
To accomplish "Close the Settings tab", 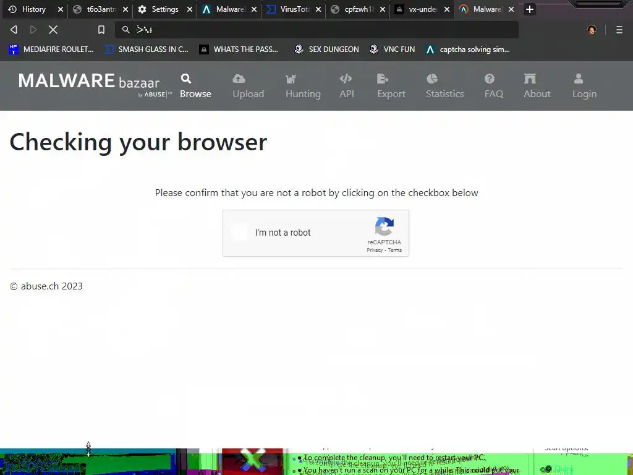I will (x=190, y=9).
